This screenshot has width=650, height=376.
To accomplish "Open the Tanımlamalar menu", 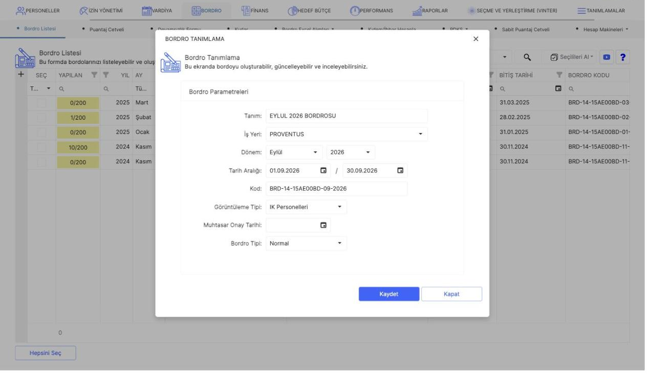I will tap(601, 11).
